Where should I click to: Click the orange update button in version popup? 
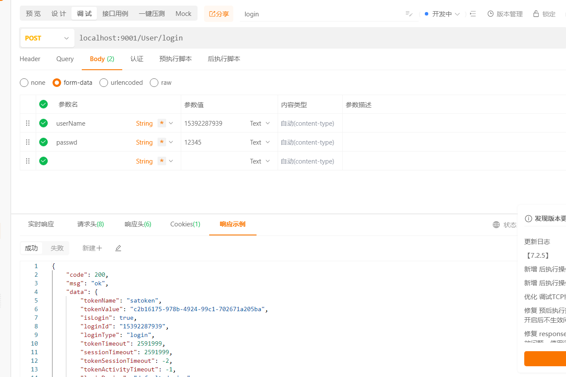click(x=545, y=358)
